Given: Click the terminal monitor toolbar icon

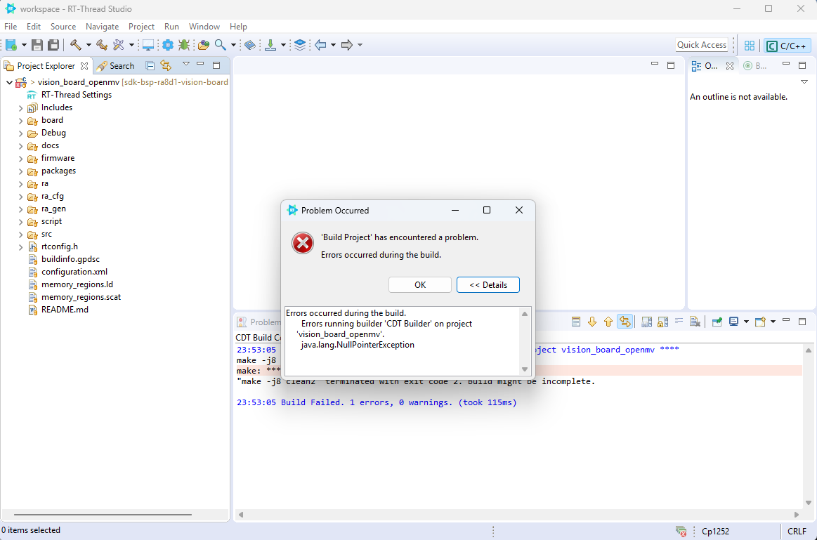Looking at the screenshot, I should click(x=148, y=45).
